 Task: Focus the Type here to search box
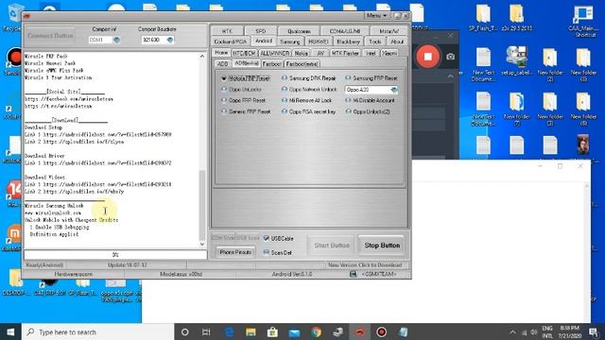tap(98, 331)
